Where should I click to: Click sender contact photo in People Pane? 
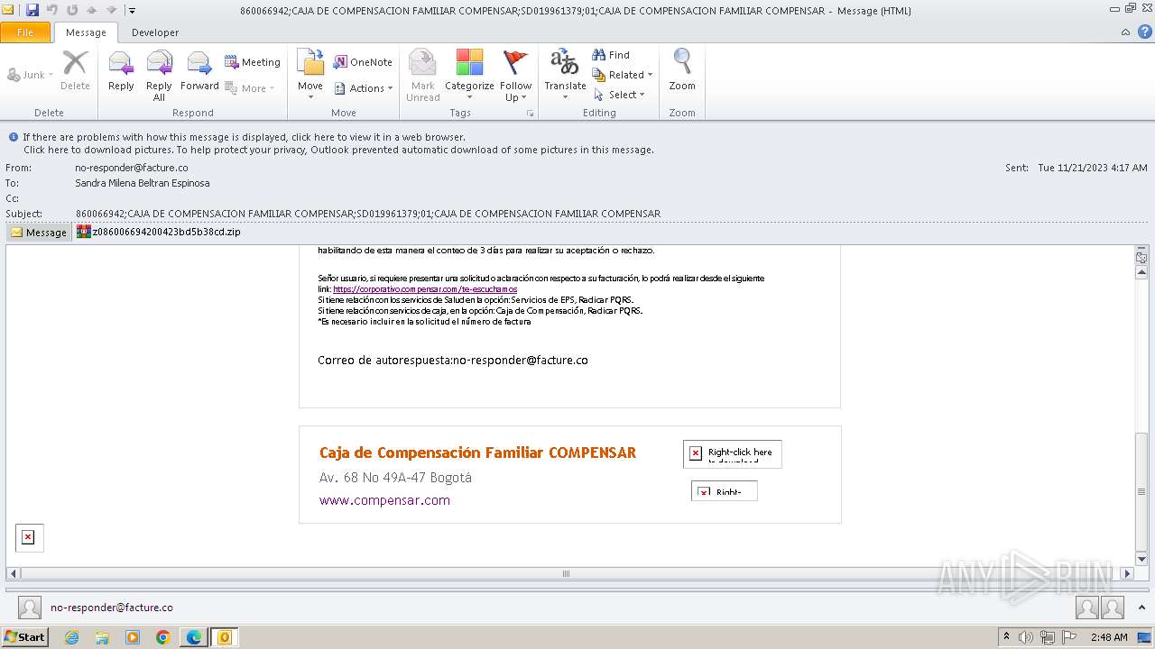[30, 608]
